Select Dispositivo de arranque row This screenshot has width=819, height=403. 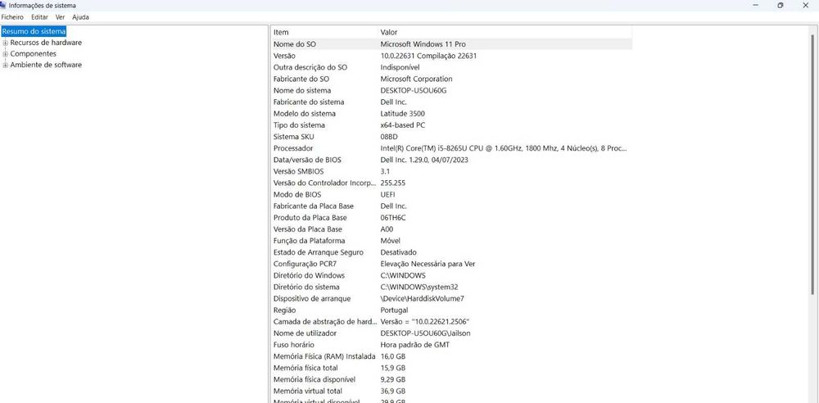pos(451,298)
